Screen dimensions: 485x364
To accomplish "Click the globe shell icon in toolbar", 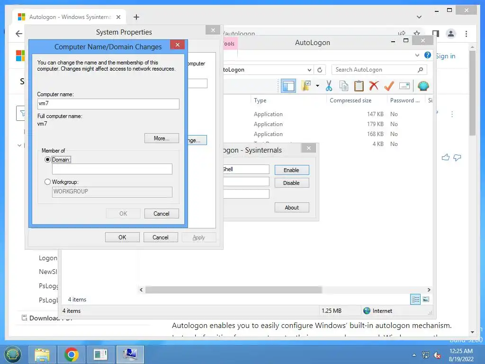I will [423, 86].
